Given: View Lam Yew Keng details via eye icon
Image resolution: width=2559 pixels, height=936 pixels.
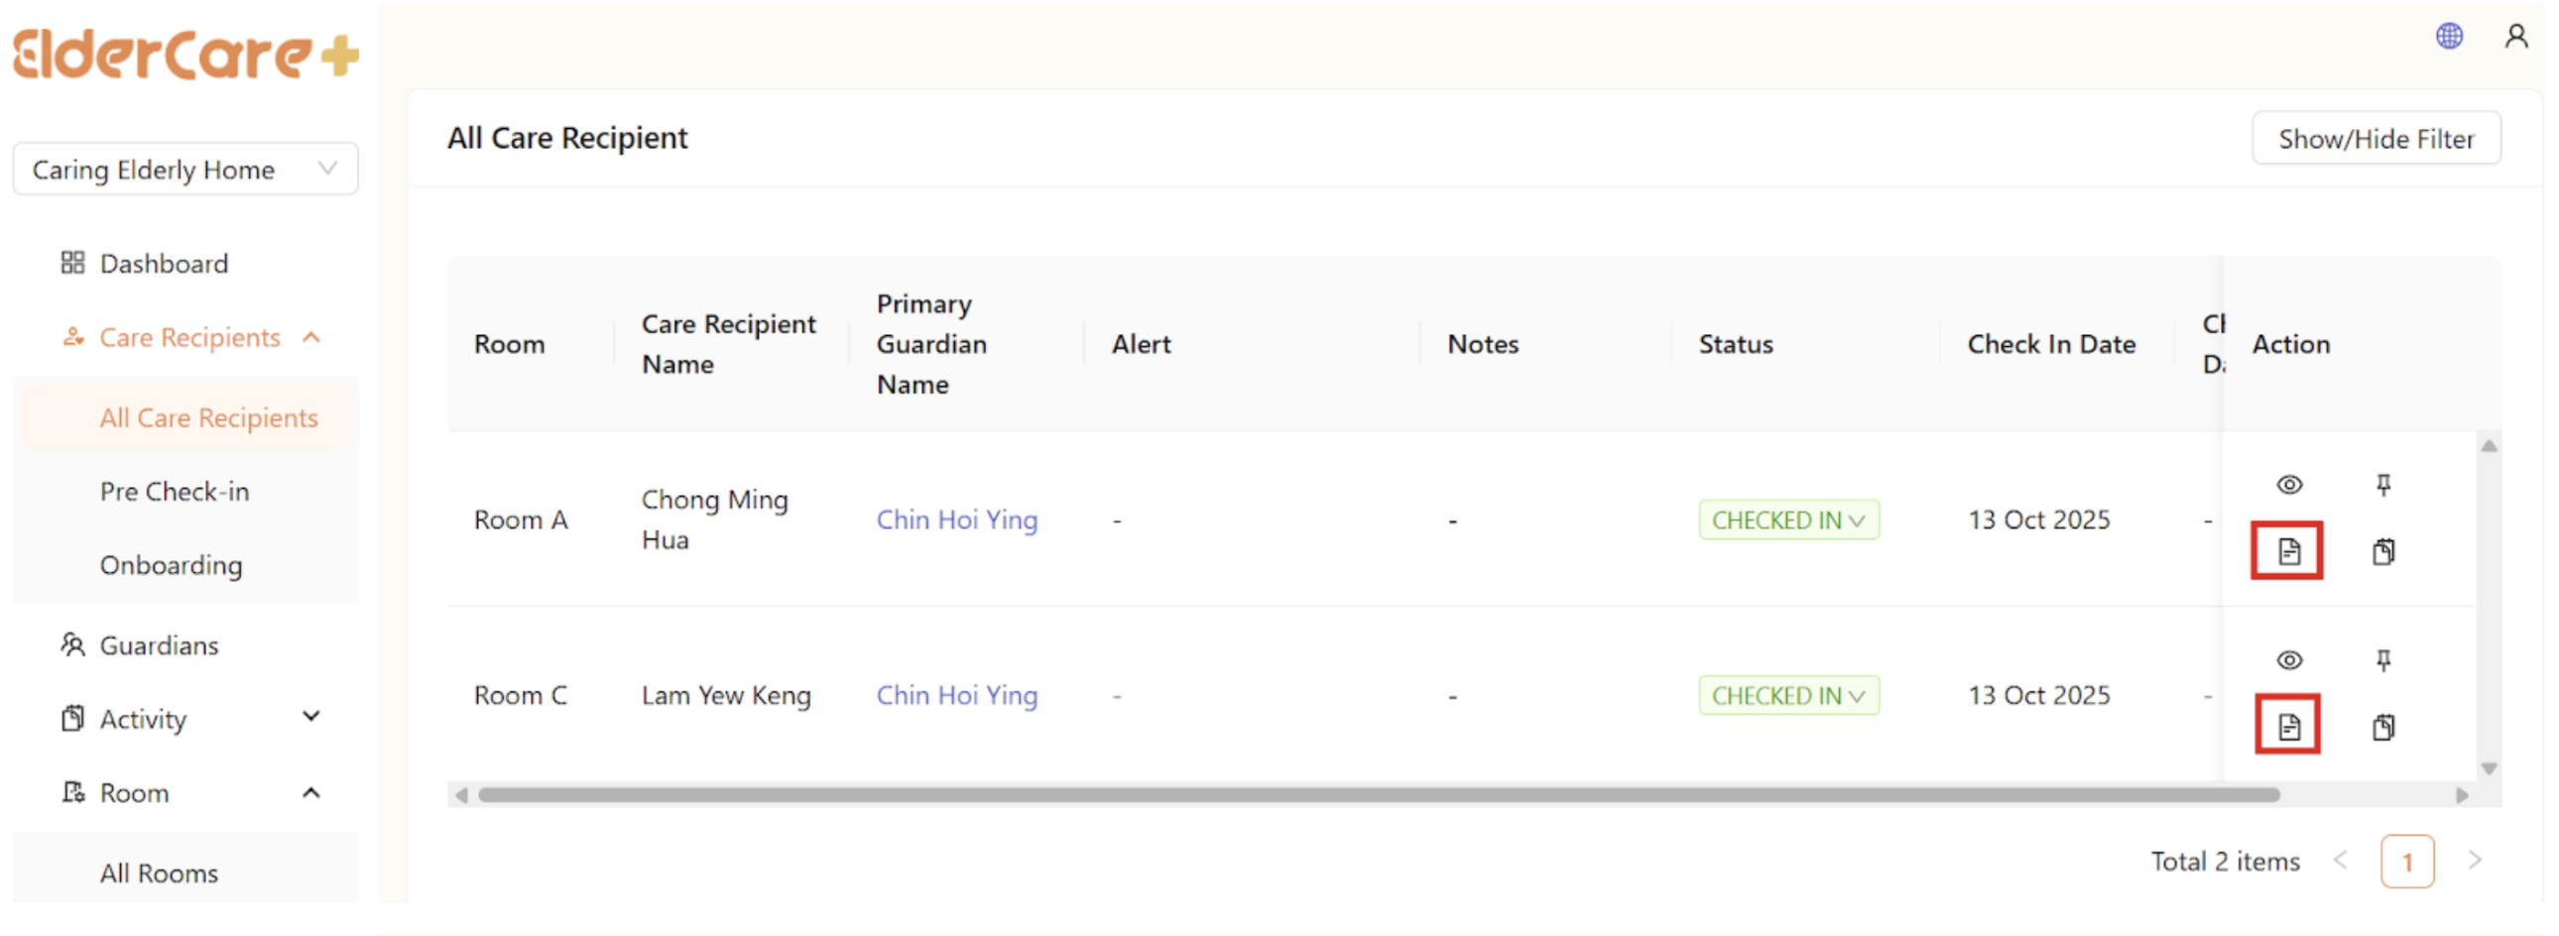Looking at the screenshot, I should (2289, 660).
